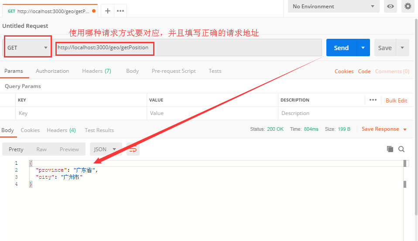Open the Cookies link beside Code
The height and width of the screenshot is (241, 418).
click(x=344, y=71)
